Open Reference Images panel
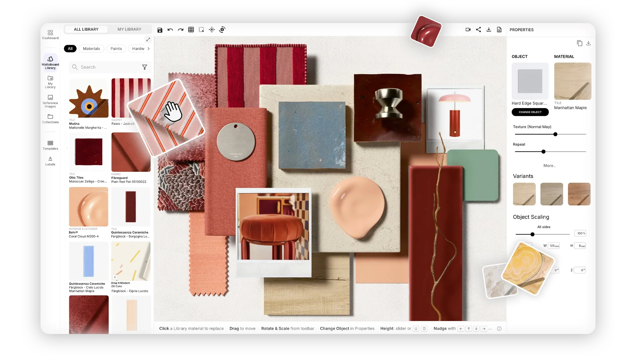The image size is (636, 358). tap(50, 101)
